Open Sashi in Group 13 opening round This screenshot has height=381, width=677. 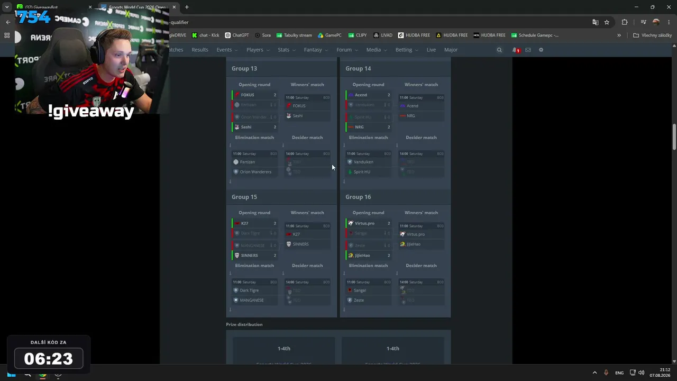click(x=246, y=127)
